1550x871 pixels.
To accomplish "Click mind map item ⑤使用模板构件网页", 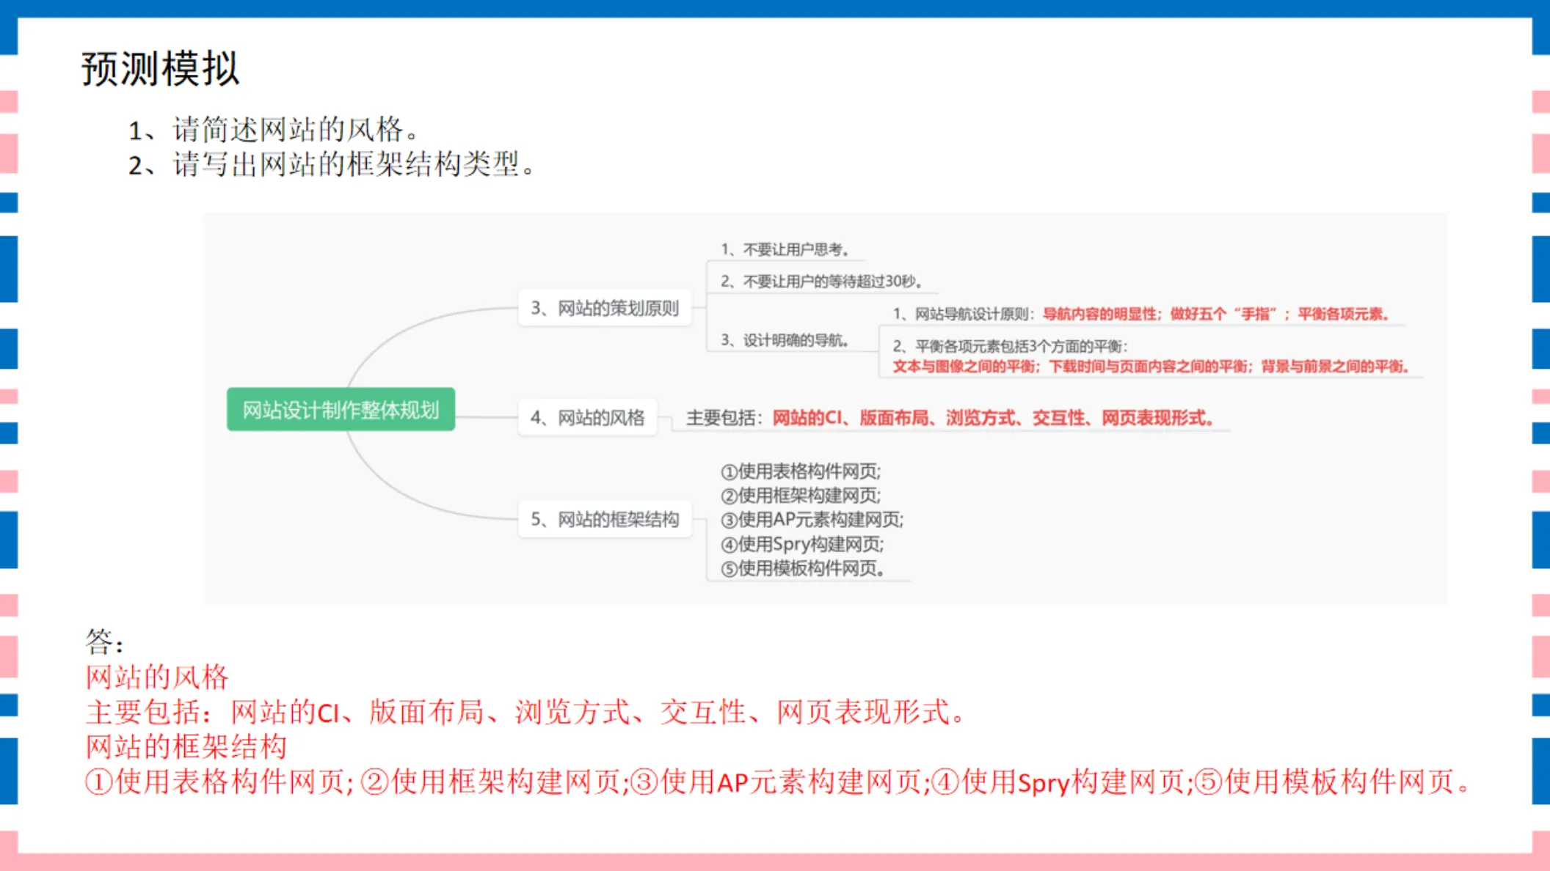I will [803, 568].
